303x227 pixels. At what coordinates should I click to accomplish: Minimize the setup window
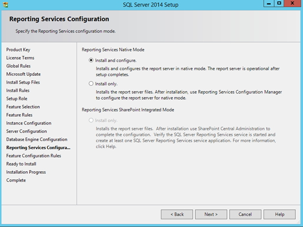pyautogui.click(x=269, y=3)
